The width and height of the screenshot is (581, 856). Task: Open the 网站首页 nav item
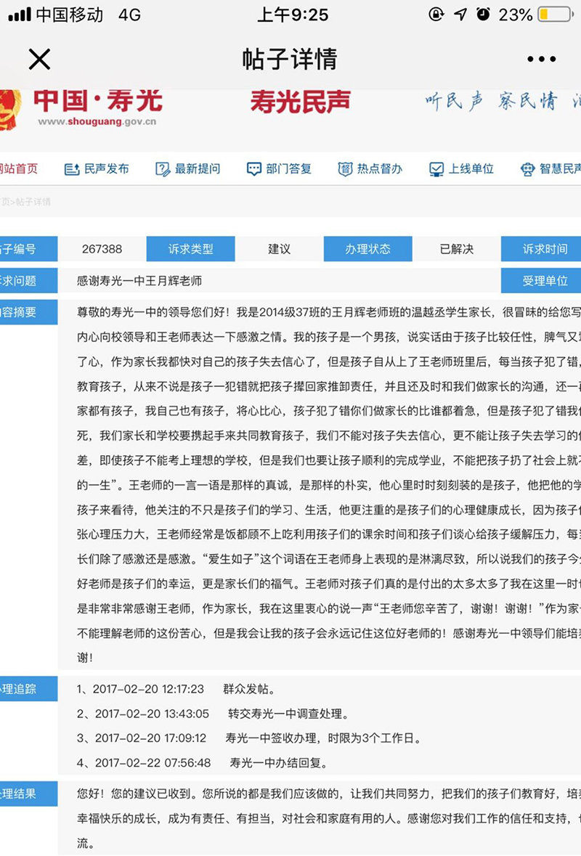pos(19,169)
